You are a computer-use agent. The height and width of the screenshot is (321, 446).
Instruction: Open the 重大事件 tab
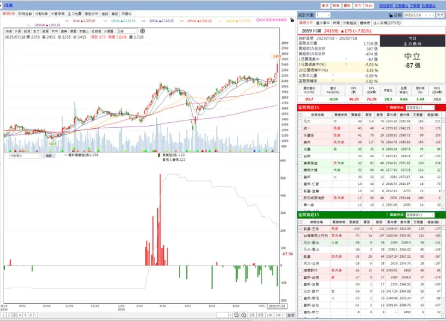[323, 23]
